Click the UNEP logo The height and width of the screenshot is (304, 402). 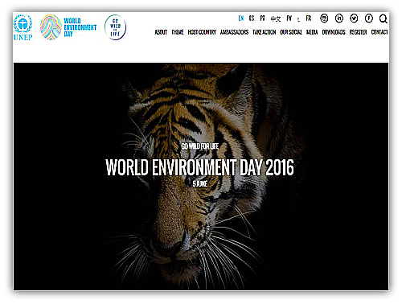[x=23, y=27]
